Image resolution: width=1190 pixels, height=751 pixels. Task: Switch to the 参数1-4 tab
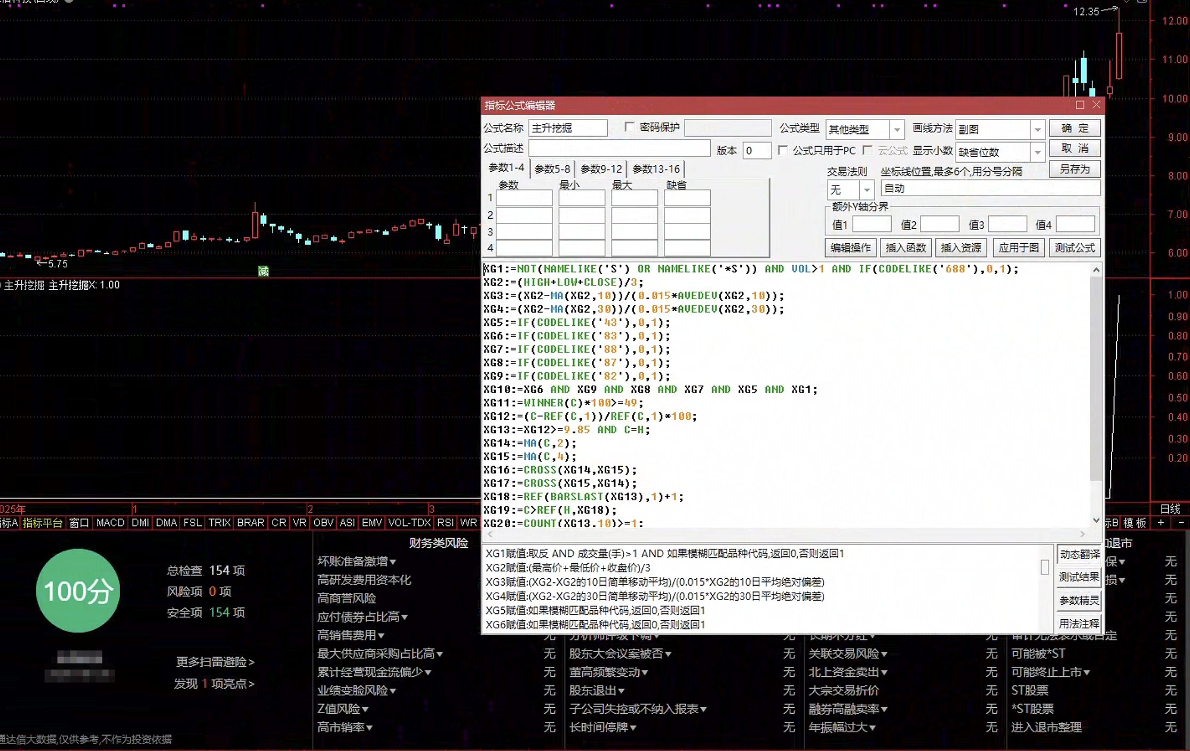506,168
